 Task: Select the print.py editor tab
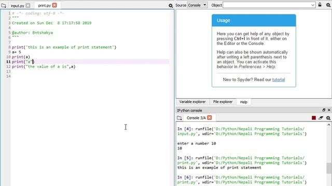coord(45,6)
